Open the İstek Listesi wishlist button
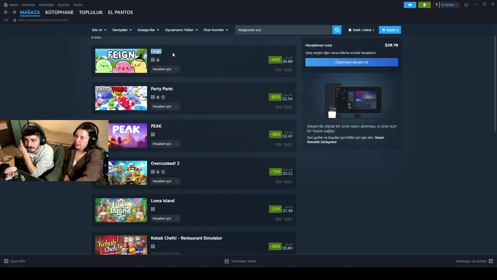Viewport: 497px width, 280px height. [x=361, y=30]
